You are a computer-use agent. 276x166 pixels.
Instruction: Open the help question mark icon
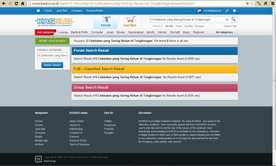(234, 11)
